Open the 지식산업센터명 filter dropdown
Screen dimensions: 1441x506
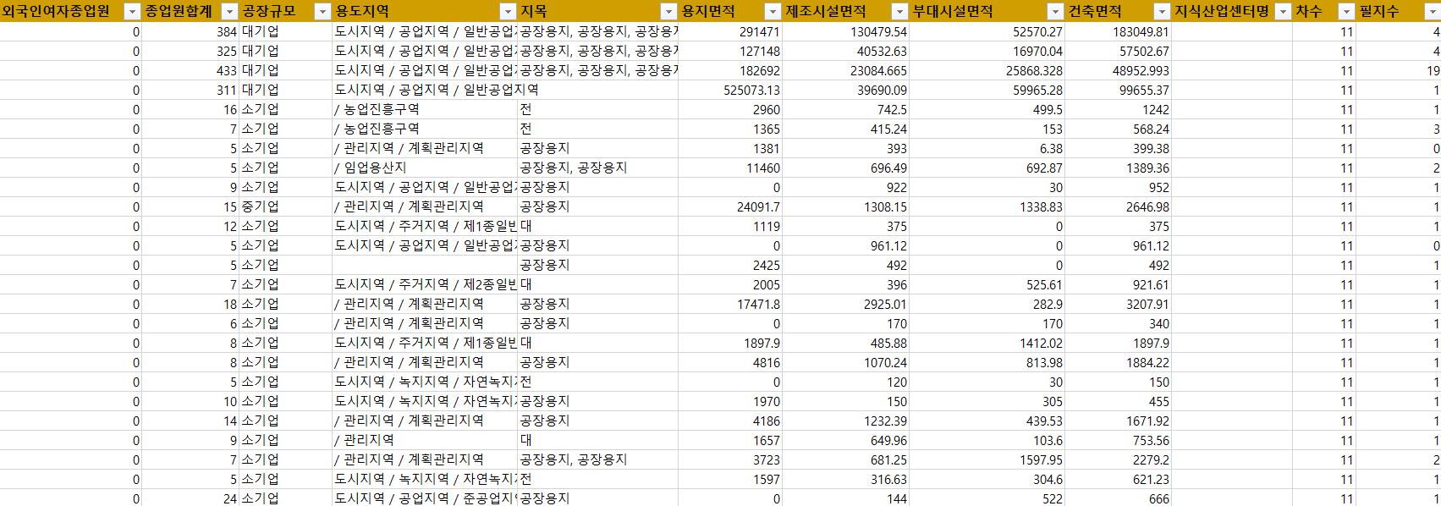1283,12
